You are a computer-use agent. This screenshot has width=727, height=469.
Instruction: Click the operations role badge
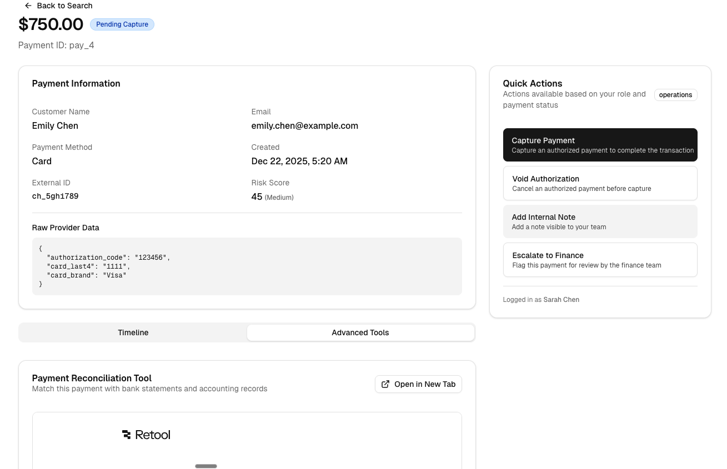pyautogui.click(x=675, y=95)
